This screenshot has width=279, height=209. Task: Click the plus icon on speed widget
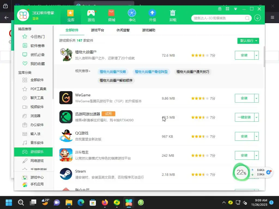pos(268,172)
